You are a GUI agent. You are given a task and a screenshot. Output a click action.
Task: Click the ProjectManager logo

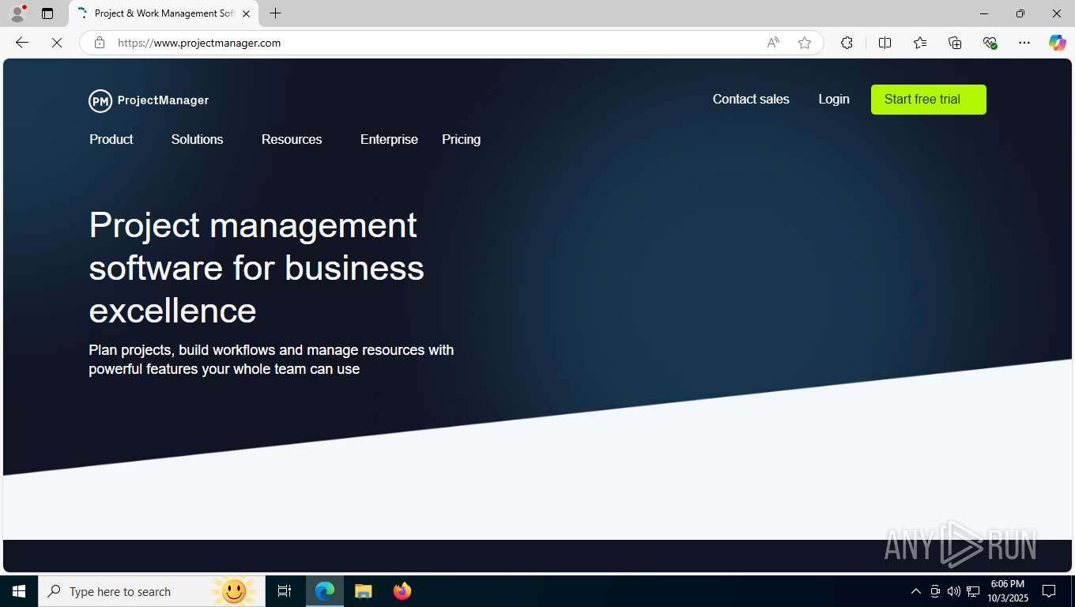coord(149,100)
